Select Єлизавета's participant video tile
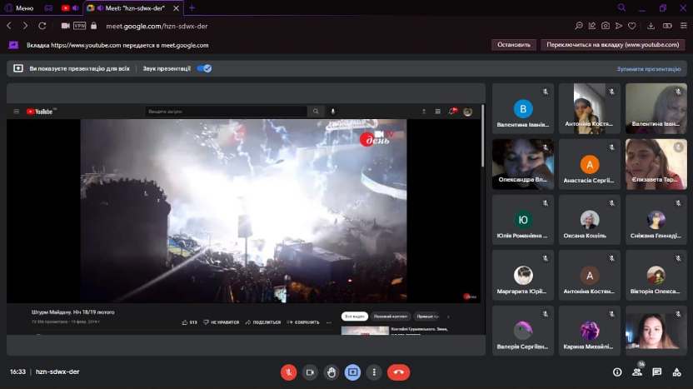Image resolution: width=693 pixels, height=389 pixels. pyautogui.click(x=656, y=163)
